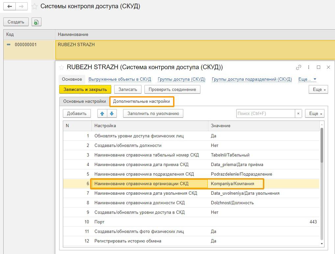Expand the Еще dropdown in navigation links

point(307,79)
